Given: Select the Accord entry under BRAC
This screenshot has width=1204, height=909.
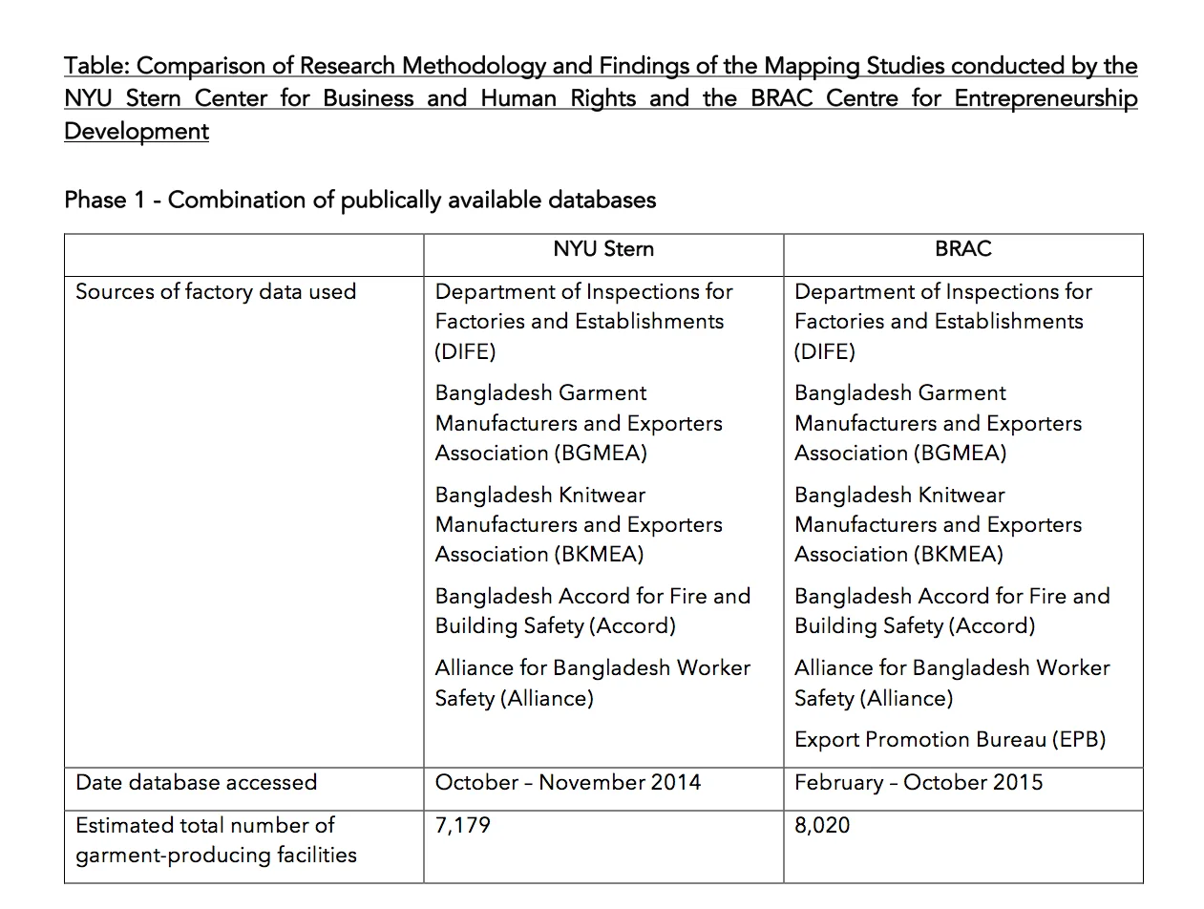Looking at the screenshot, I should pos(953,611).
